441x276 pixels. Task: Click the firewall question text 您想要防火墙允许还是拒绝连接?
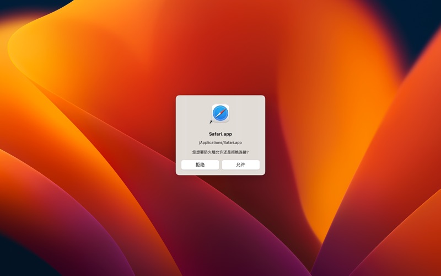click(x=220, y=152)
